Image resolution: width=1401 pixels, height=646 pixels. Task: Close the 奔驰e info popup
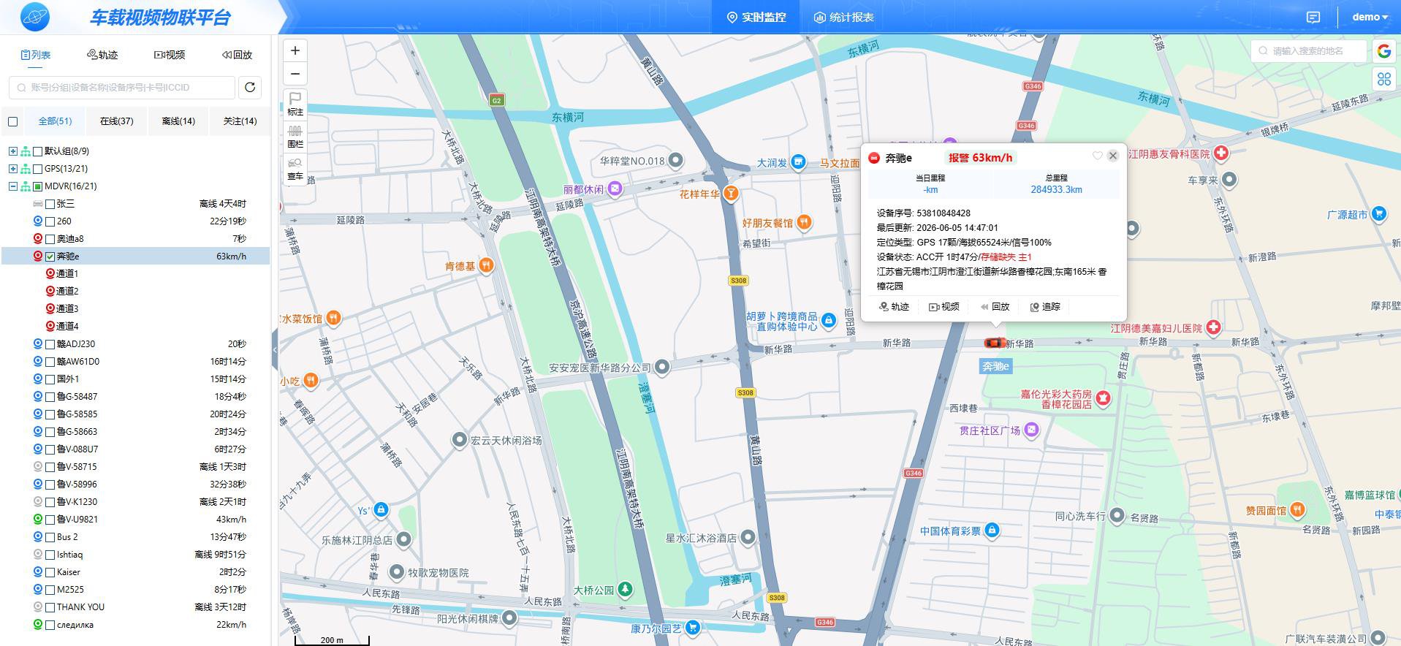pos(1113,156)
